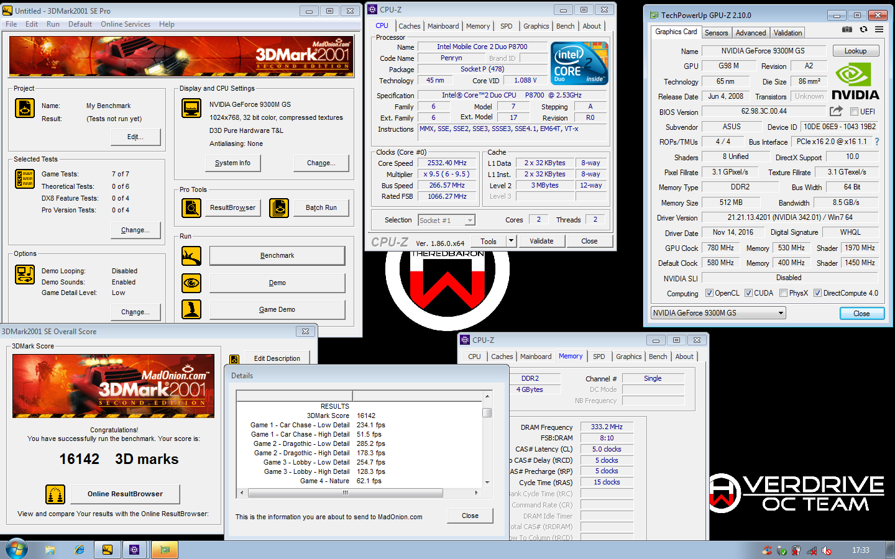Switch to 3DMark2001 taskbar button
Screen dimensions: 895x559
coord(108,550)
